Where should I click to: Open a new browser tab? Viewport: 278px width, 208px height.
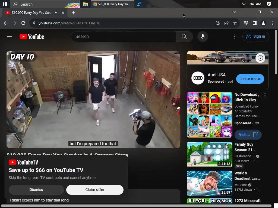click(x=73, y=13)
